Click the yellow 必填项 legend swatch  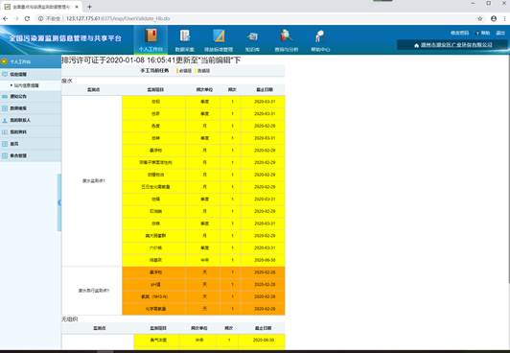click(177, 71)
